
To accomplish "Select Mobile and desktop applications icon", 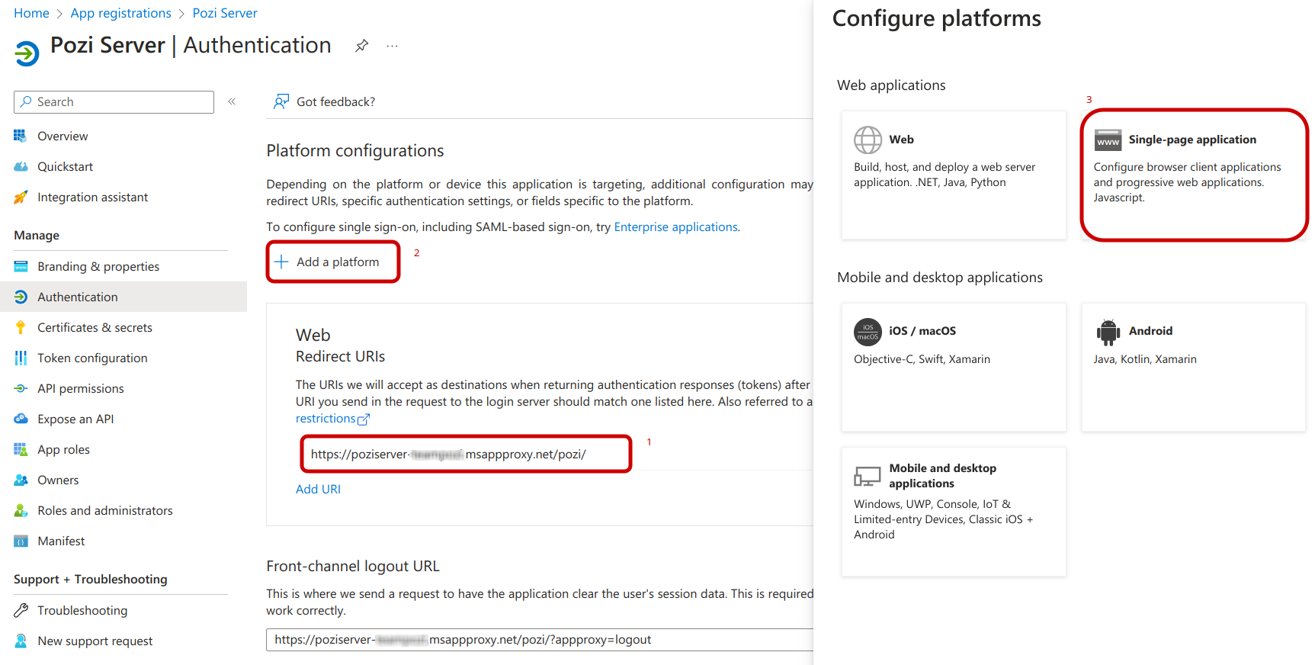I will [868, 477].
